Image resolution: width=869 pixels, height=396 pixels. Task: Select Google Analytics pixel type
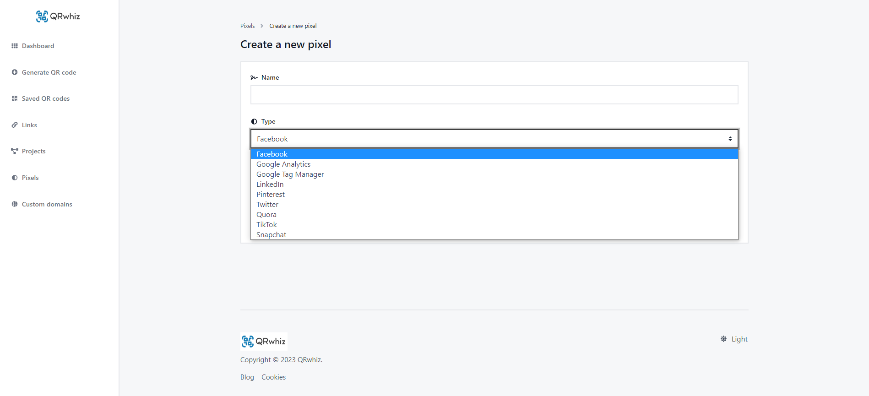(494, 164)
